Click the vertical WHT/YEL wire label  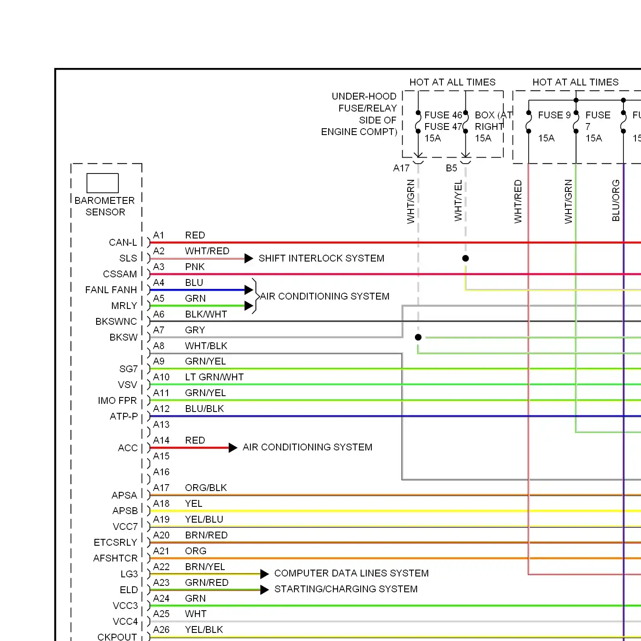[x=458, y=200]
